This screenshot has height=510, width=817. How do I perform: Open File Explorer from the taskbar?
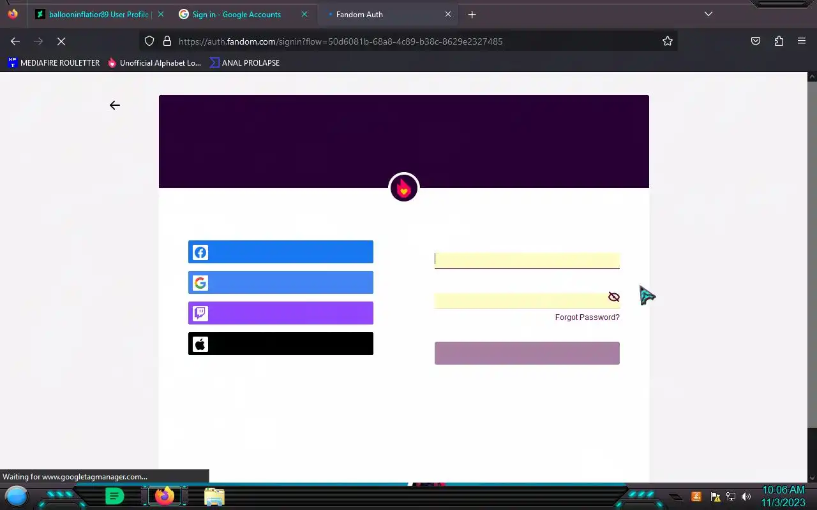coord(214,497)
